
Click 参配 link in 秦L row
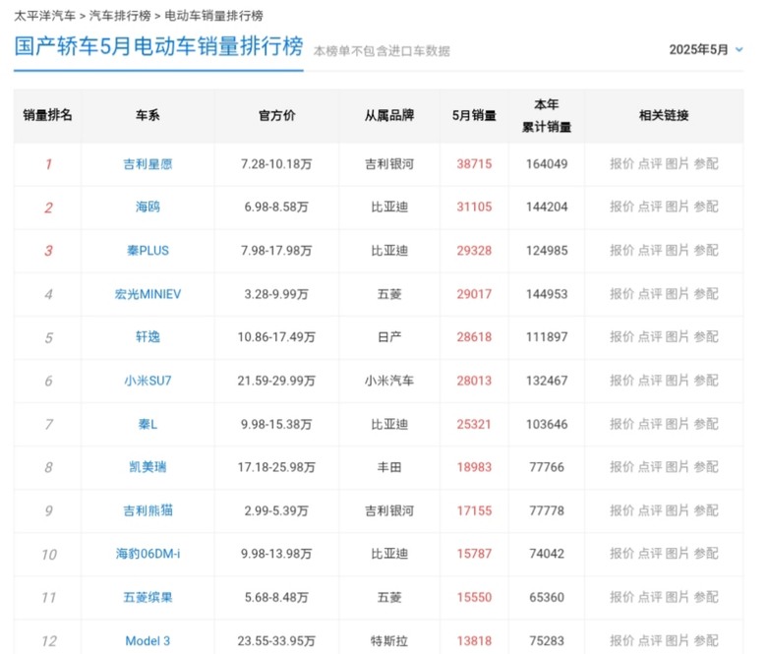point(706,424)
